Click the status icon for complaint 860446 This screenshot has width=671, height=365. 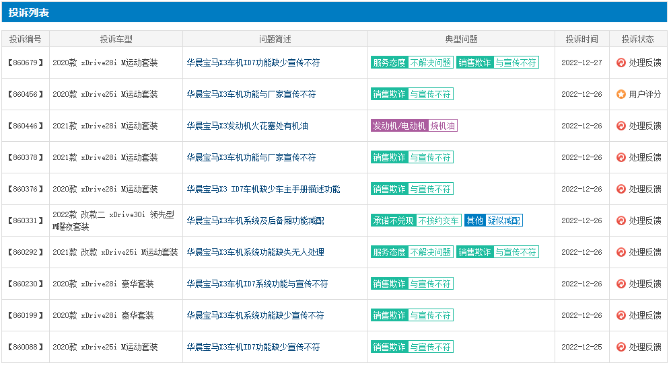pyautogui.click(x=621, y=126)
